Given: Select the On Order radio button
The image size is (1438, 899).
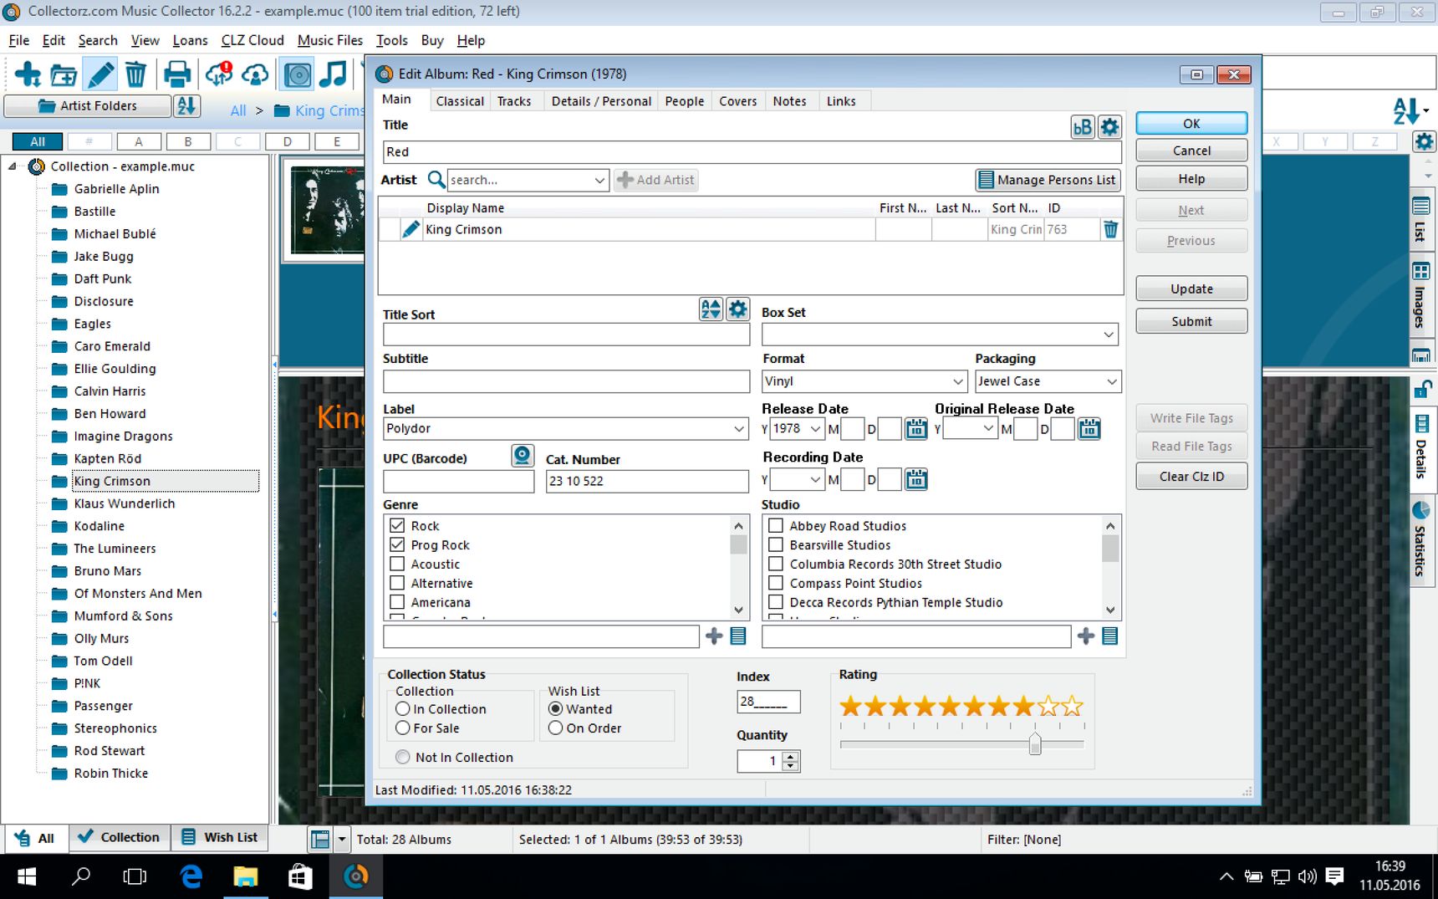Looking at the screenshot, I should pos(555,728).
